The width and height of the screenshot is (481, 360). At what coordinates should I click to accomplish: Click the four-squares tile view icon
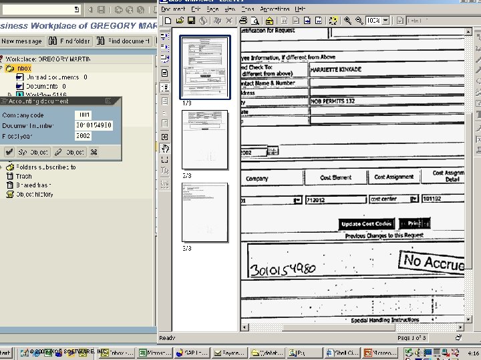(x=165, y=137)
